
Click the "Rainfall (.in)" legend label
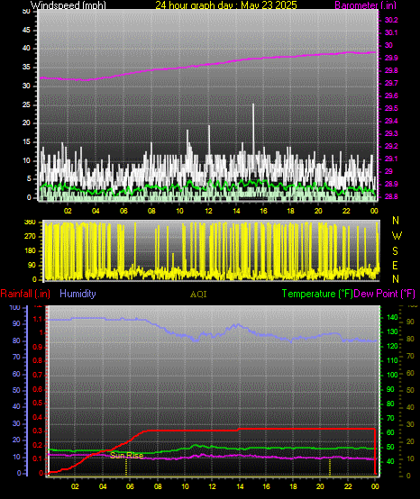point(25,294)
